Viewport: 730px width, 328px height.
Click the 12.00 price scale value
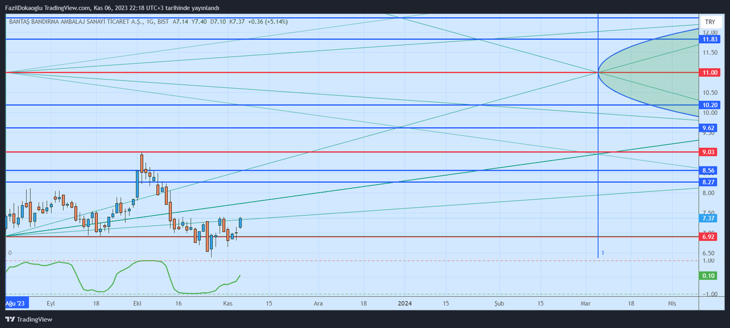[x=709, y=32]
